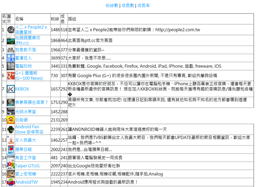Open 人二 x People2 x 插畫星球 page link
The width and height of the screenshot is (256, 187).
31,30
